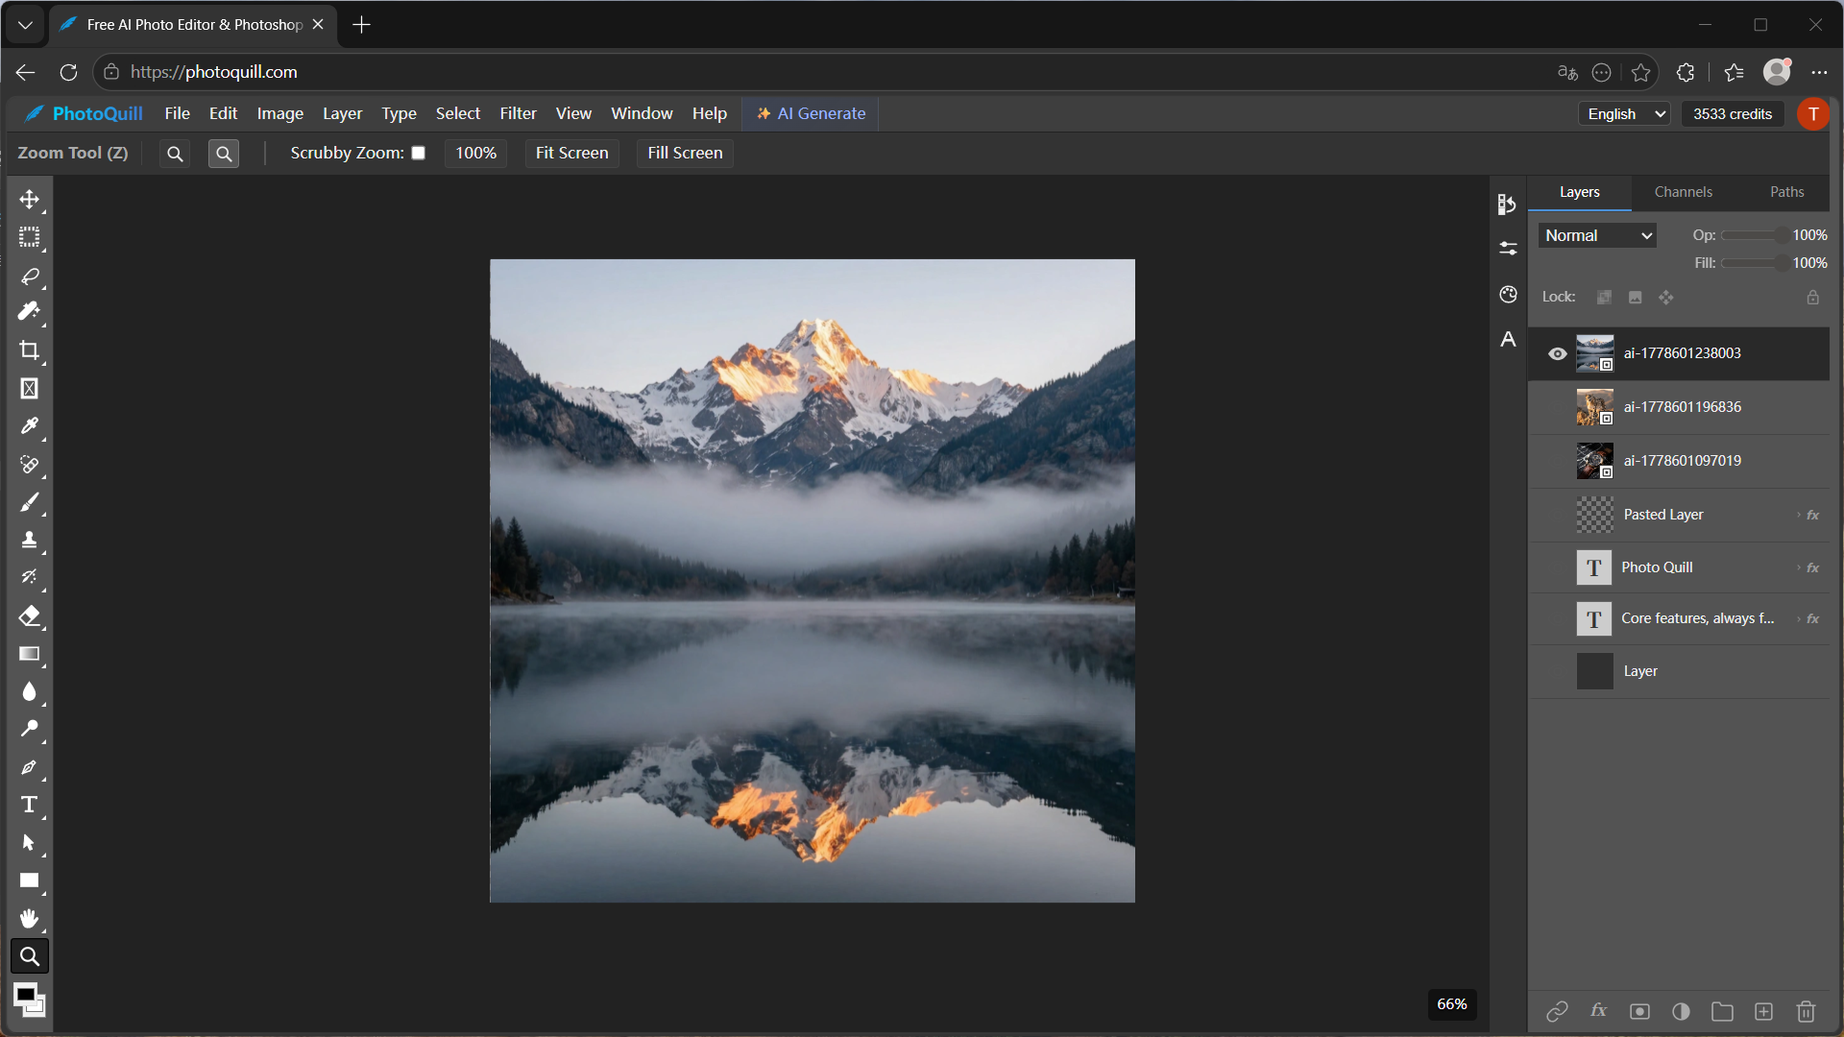Click the Fill Screen button
The height and width of the screenshot is (1037, 1844).
(x=685, y=153)
